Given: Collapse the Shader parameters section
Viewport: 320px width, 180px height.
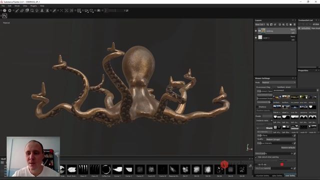Looking at the screenshot, I should (258, 128).
